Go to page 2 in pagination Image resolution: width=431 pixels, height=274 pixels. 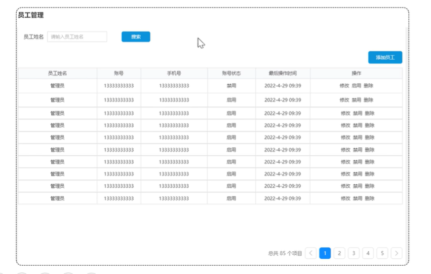tap(339, 253)
